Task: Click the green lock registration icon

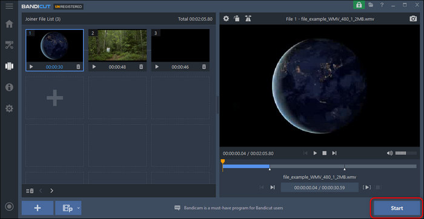Action: [359, 5]
